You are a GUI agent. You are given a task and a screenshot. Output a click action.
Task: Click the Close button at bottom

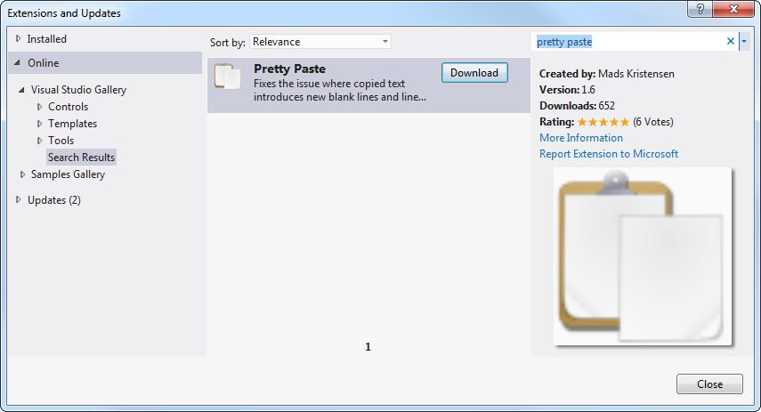coord(709,384)
